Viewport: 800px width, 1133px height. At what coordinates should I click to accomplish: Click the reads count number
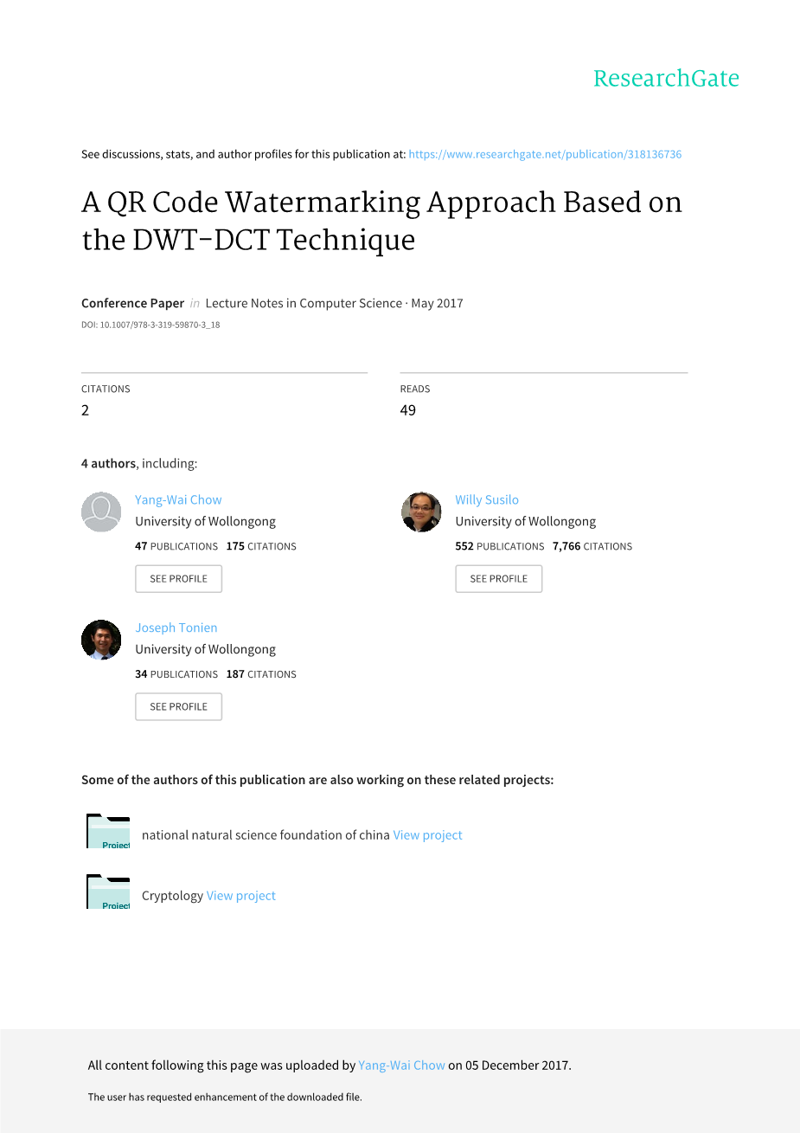pos(408,410)
